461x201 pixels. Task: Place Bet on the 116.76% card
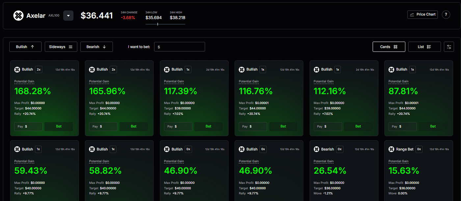point(283,127)
